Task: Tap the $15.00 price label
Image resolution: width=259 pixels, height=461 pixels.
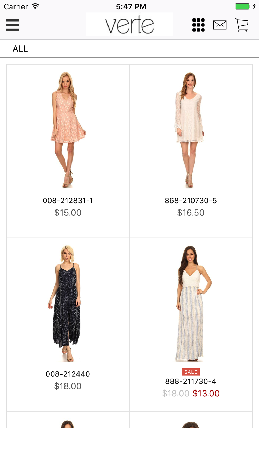Action: coord(68,213)
